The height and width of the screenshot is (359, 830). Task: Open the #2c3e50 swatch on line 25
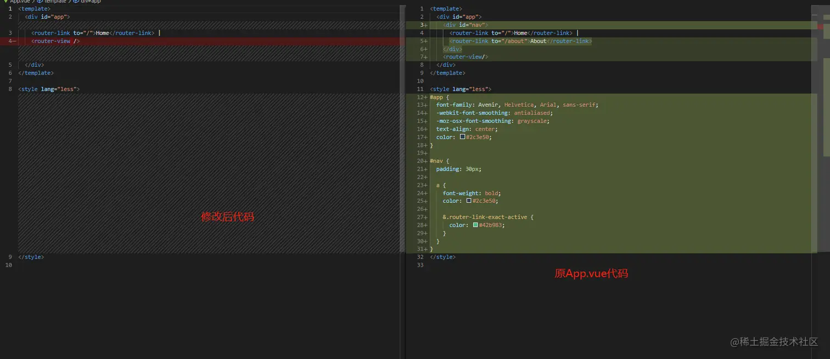pyautogui.click(x=469, y=201)
